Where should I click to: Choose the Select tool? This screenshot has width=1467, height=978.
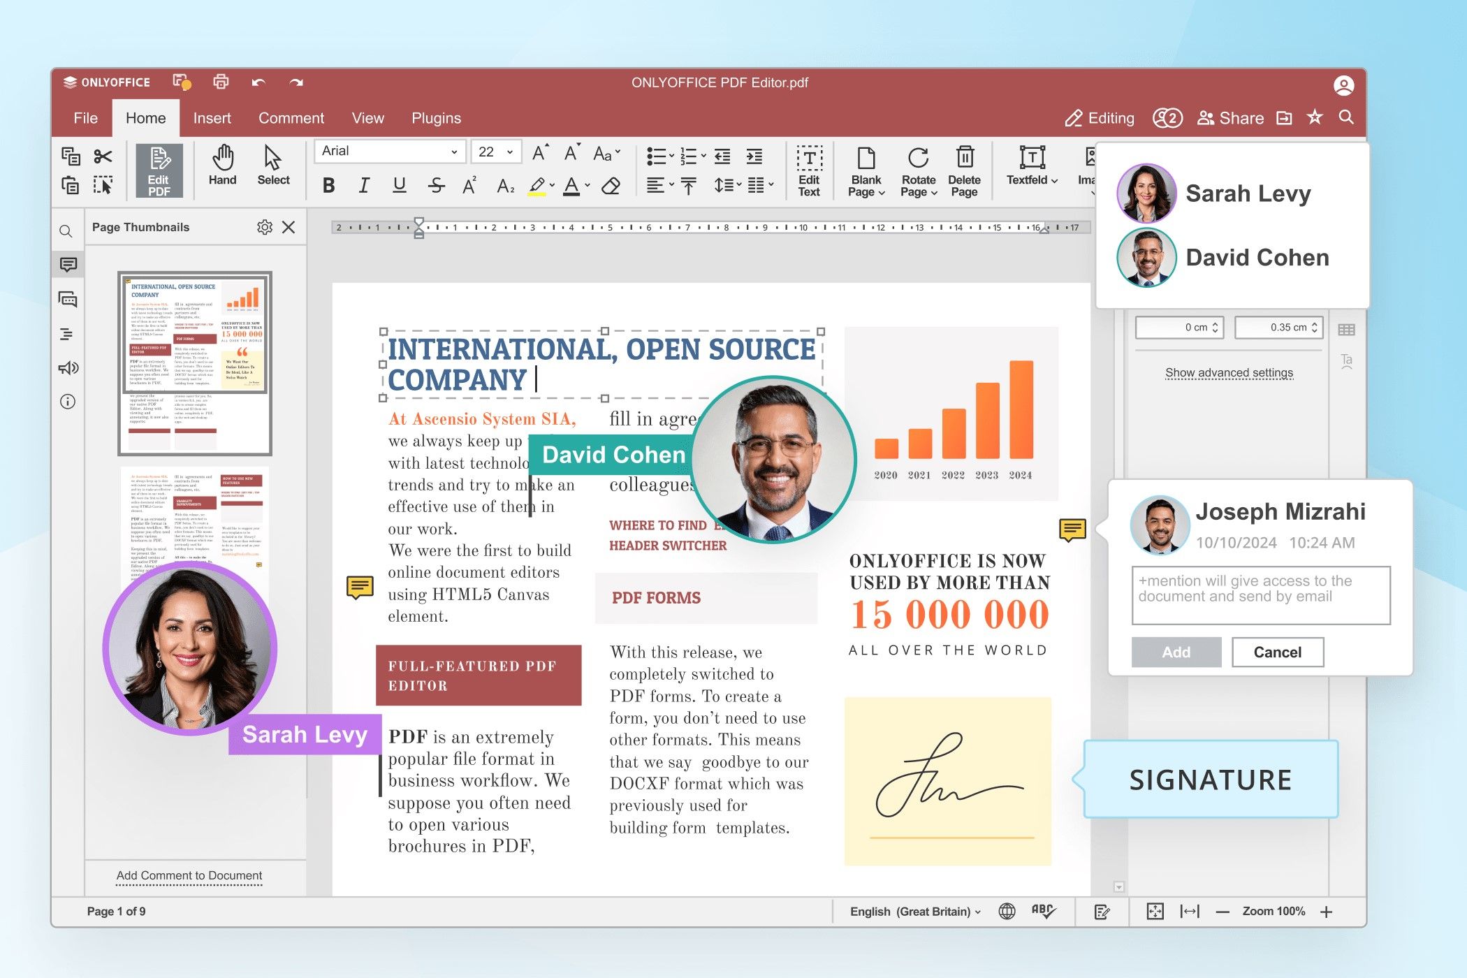tap(273, 166)
